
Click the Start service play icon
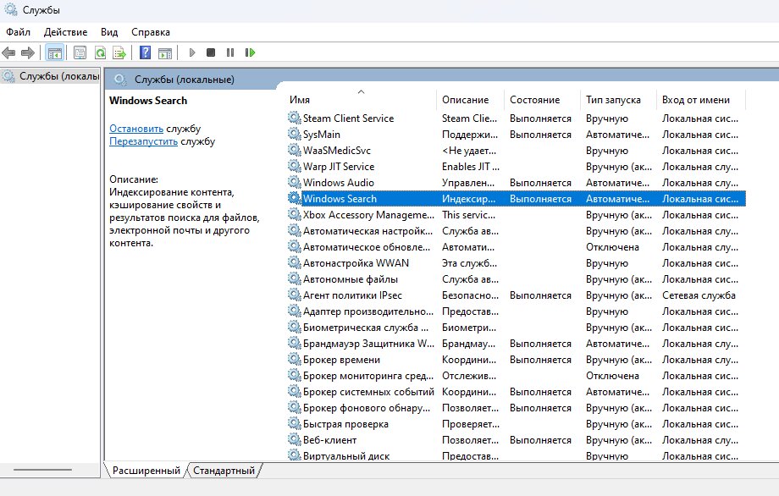(x=192, y=52)
